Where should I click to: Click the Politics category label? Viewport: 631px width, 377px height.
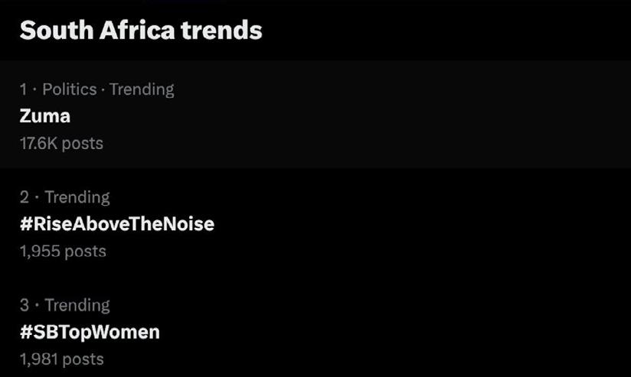tap(69, 89)
